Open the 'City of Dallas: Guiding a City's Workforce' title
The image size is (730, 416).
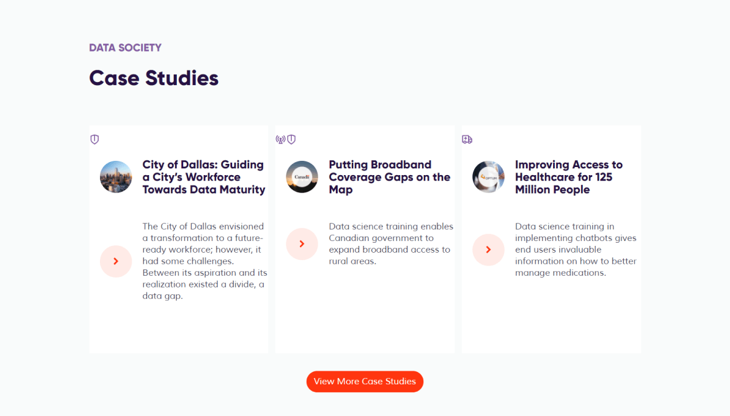[x=204, y=177]
